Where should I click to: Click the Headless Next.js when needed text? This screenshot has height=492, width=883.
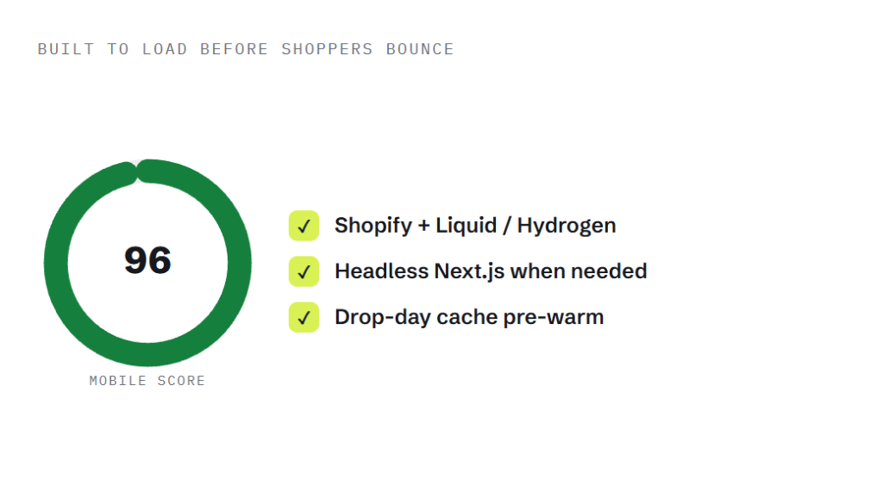pos(491,271)
